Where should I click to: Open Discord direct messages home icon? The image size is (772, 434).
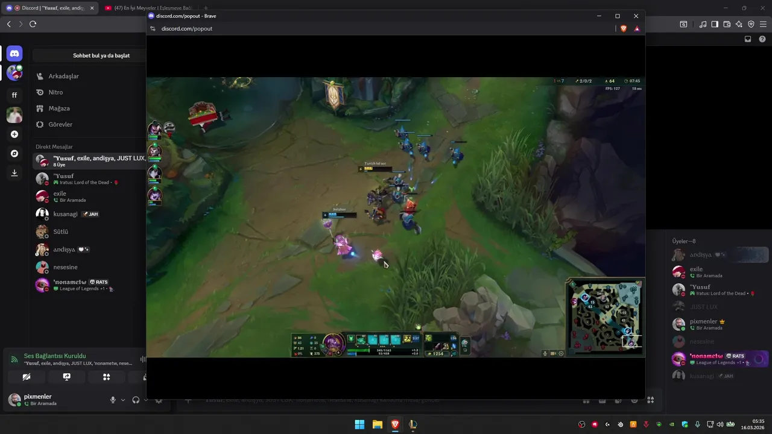click(x=14, y=54)
